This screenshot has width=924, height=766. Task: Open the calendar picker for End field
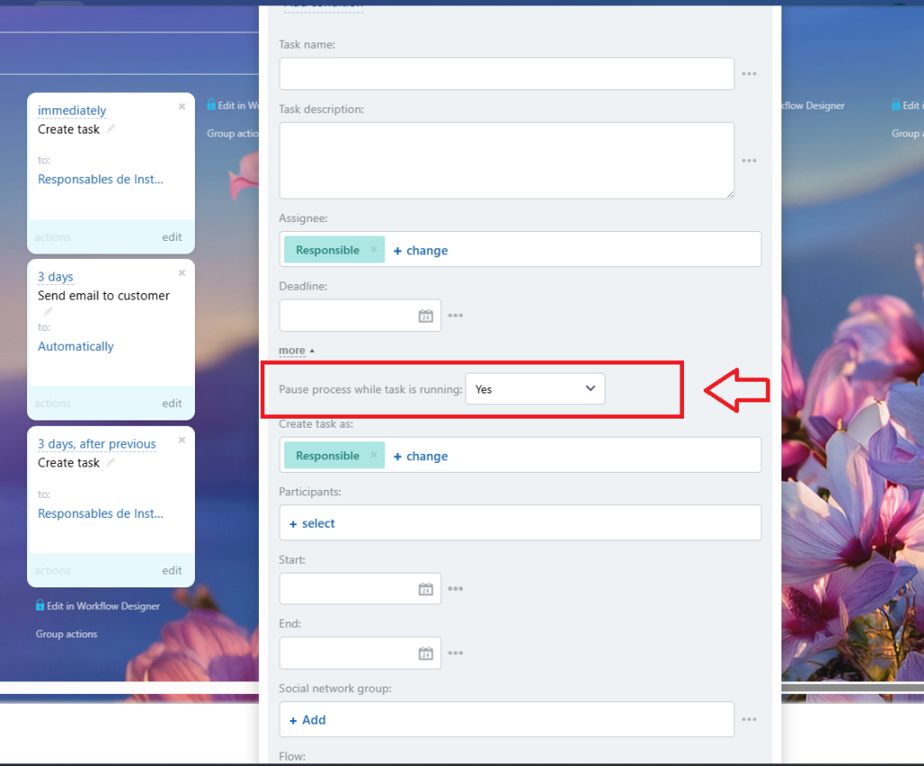tap(426, 653)
